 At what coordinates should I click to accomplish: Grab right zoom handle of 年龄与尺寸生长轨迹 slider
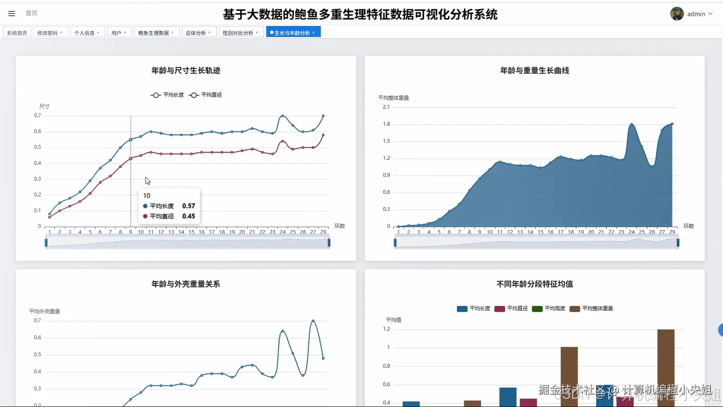pyautogui.click(x=329, y=243)
